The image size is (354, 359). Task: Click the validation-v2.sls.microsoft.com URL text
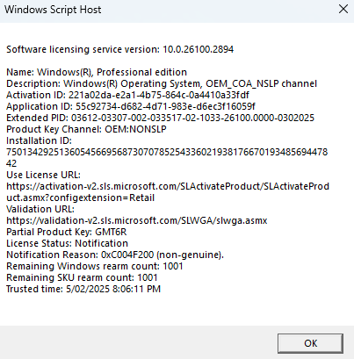(x=137, y=220)
